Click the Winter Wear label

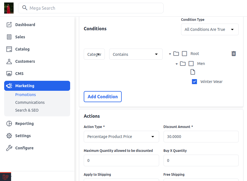[x=212, y=82]
